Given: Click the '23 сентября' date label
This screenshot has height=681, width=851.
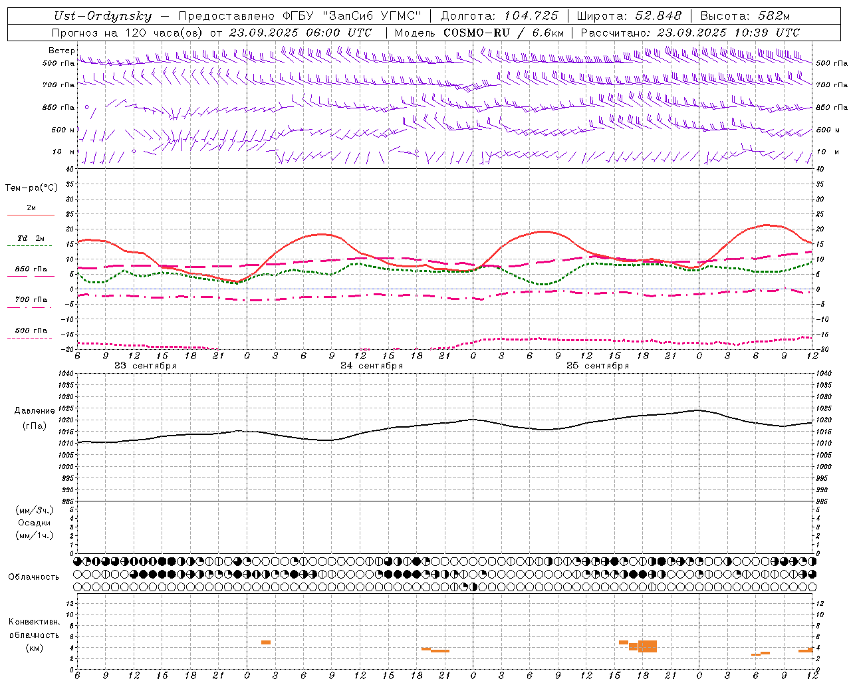Looking at the screenshot, I should tap(146, 366).
